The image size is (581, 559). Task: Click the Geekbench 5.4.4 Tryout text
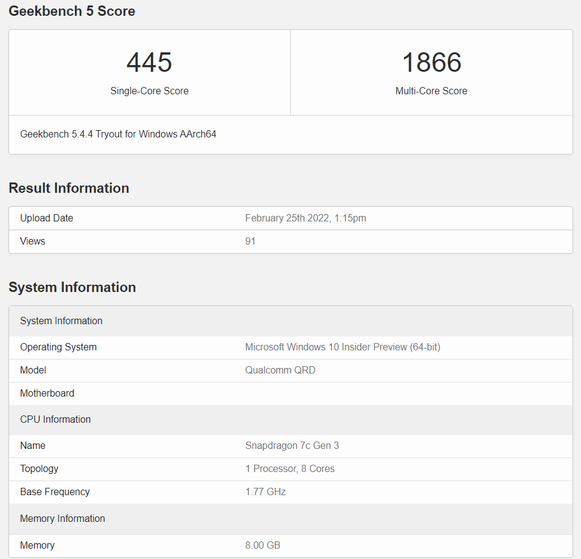pos(119,134)
